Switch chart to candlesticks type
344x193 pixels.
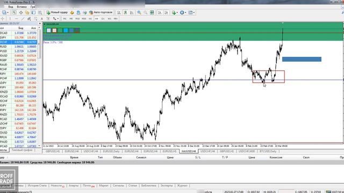tap(125, 12)
